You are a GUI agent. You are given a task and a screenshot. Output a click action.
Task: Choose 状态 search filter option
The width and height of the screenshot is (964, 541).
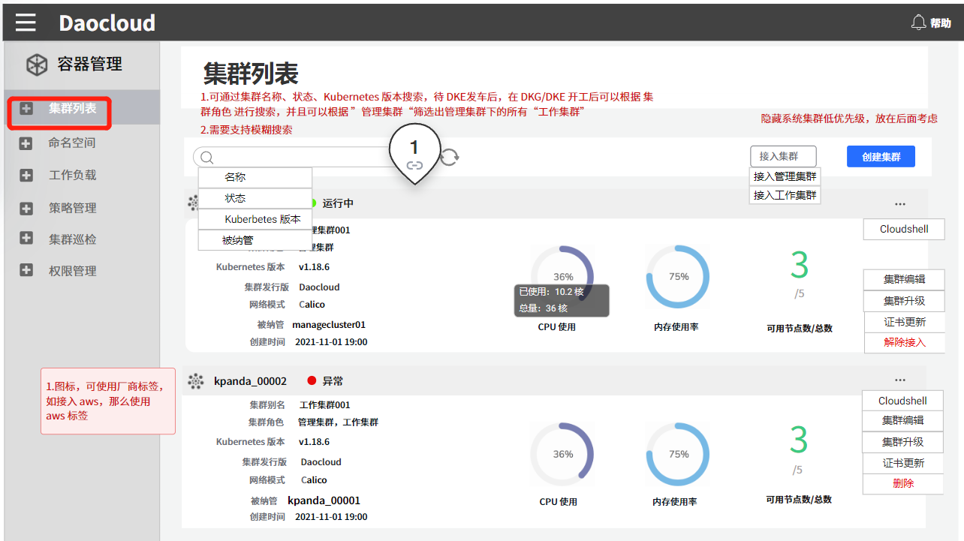pos(255,199)
